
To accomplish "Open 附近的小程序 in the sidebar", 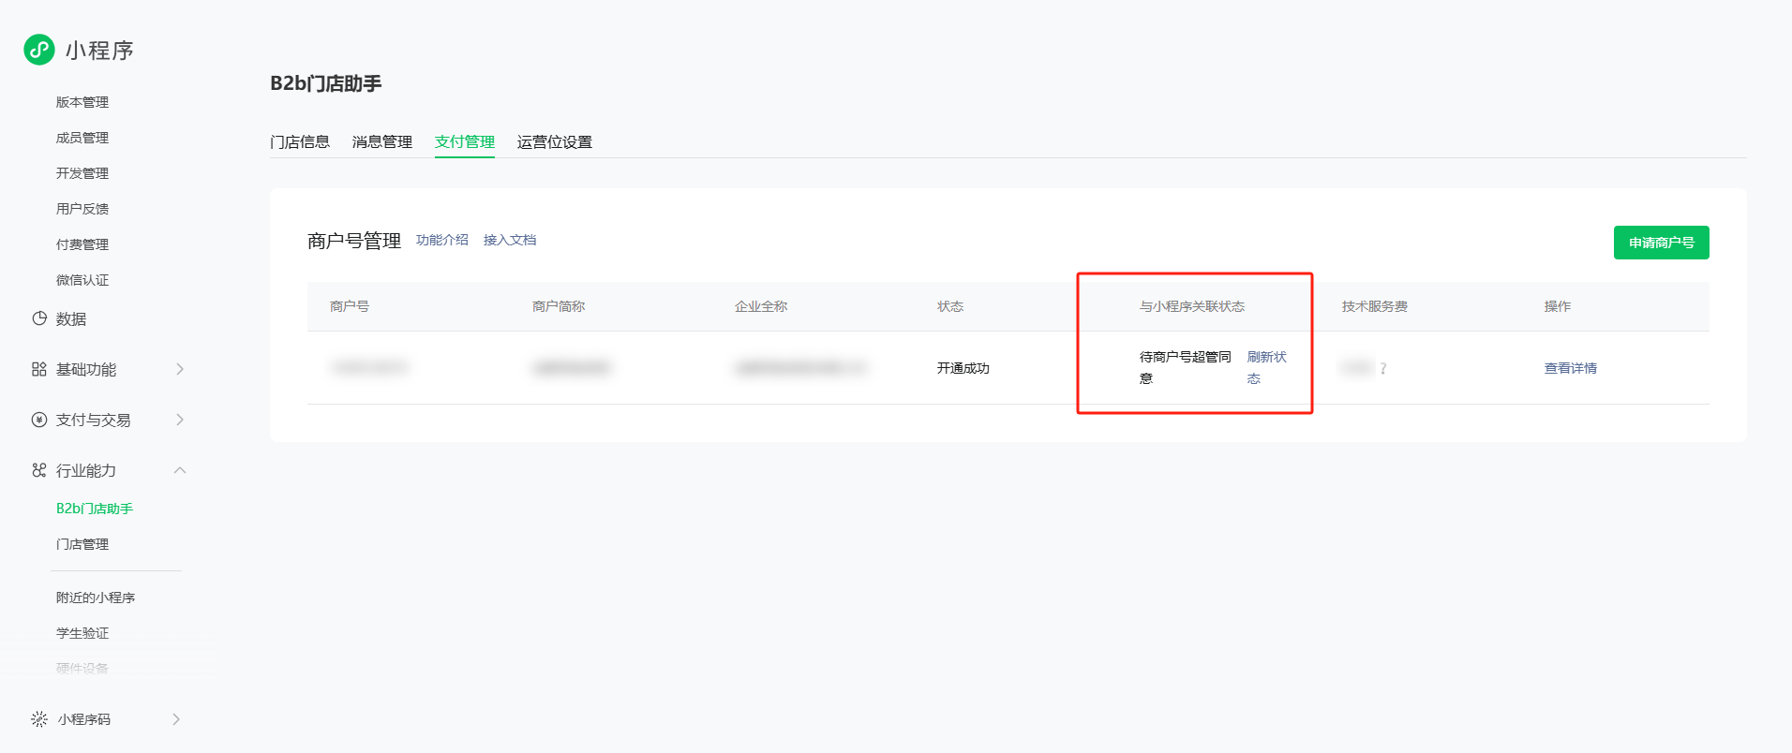I will (96, 598).
